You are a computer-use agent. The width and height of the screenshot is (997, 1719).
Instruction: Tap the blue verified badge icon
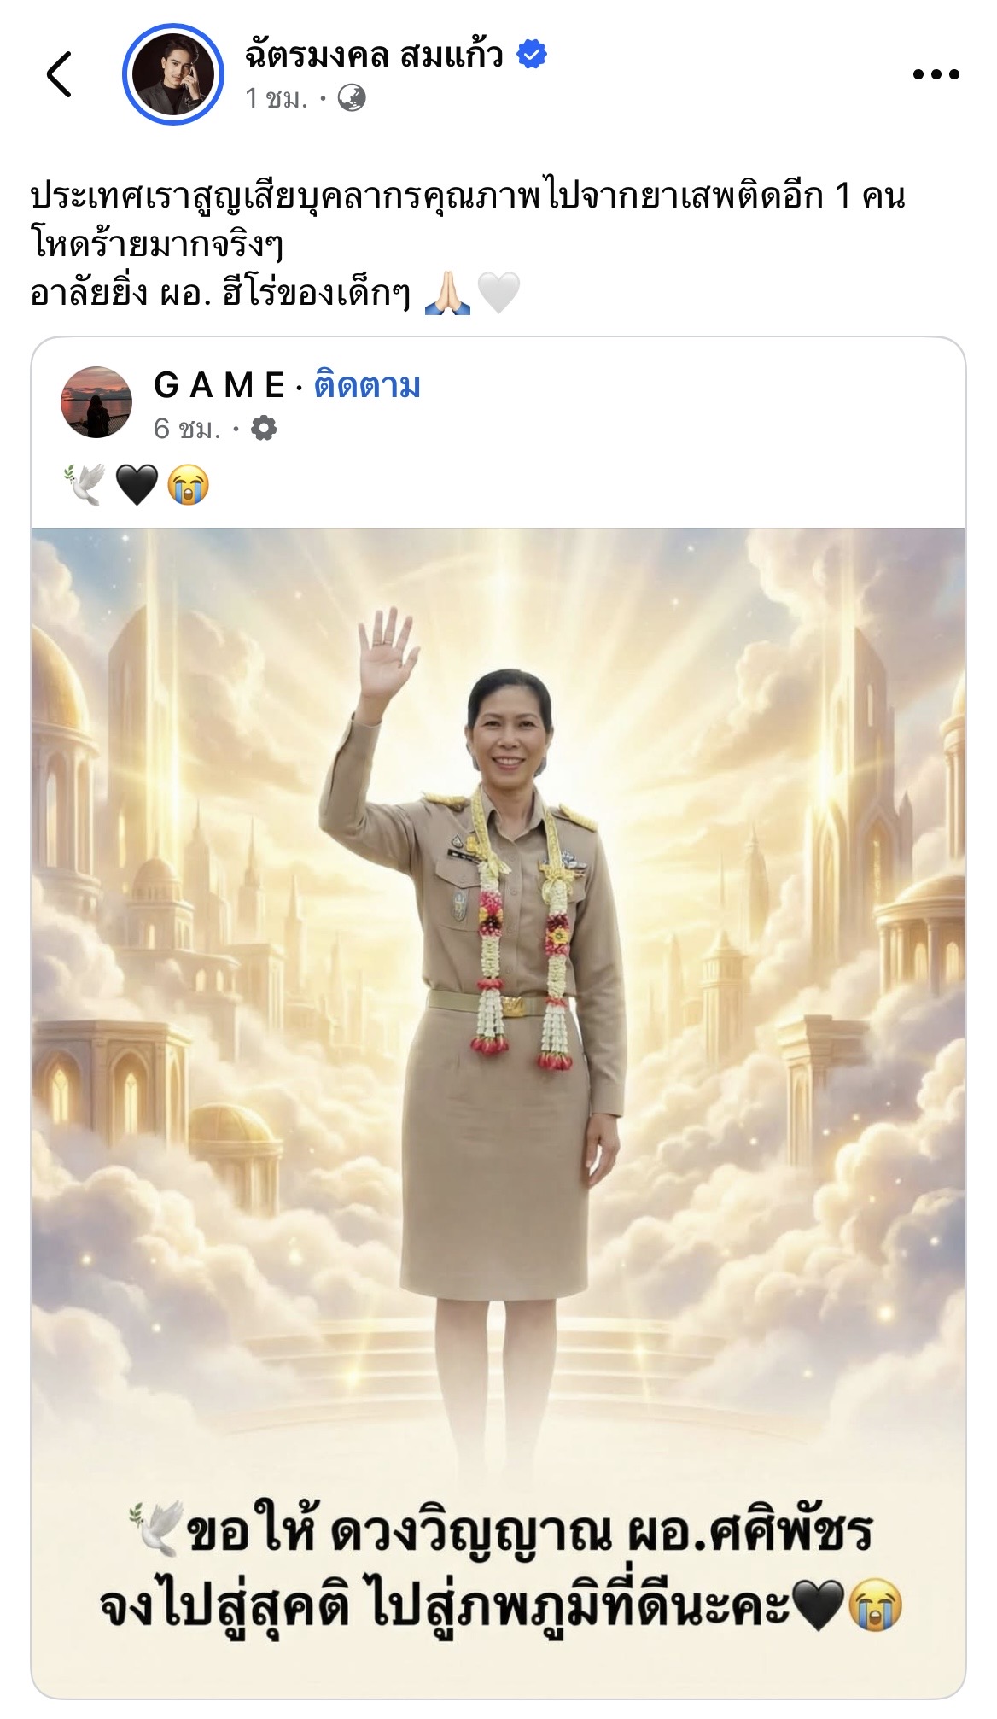coord(533,56)
